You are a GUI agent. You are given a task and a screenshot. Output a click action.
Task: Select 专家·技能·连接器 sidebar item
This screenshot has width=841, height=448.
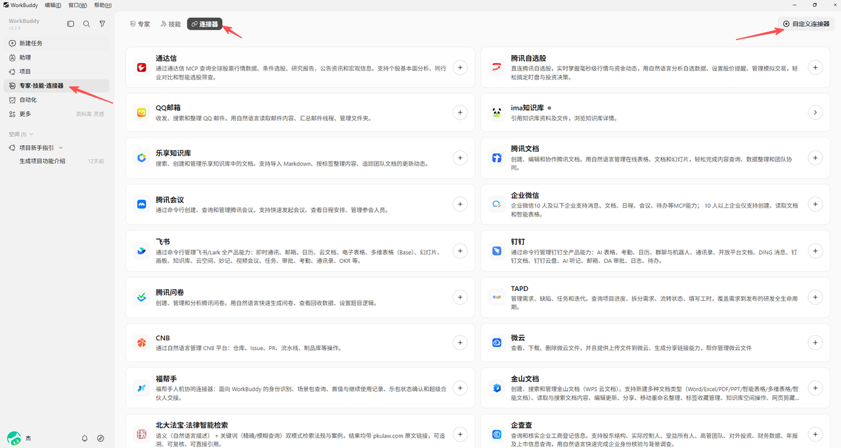coord(57,85)
